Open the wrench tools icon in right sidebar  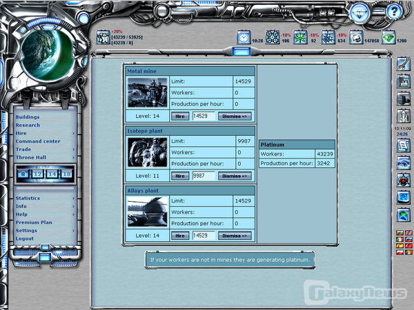404,67
